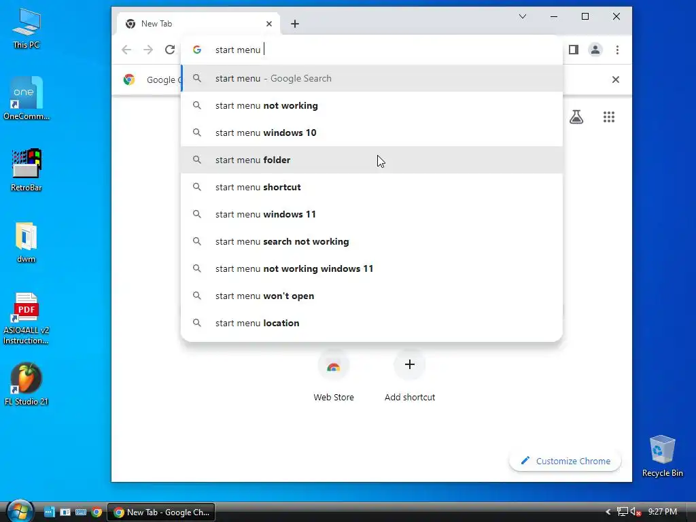Select the FL Studio 21 shortcut
The height and width of the screenshot is (522, 696).
27,385
